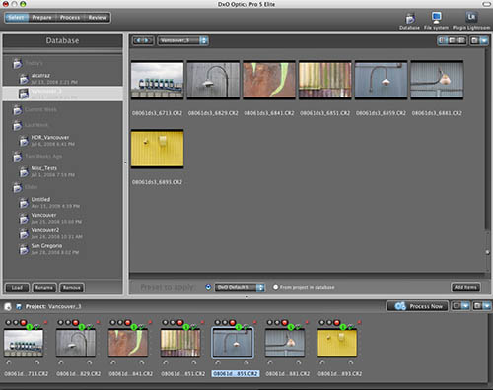Screen dimensions: 493x390
Task: Click the green status badge on 851.CR2
Action: coord(186,327)
